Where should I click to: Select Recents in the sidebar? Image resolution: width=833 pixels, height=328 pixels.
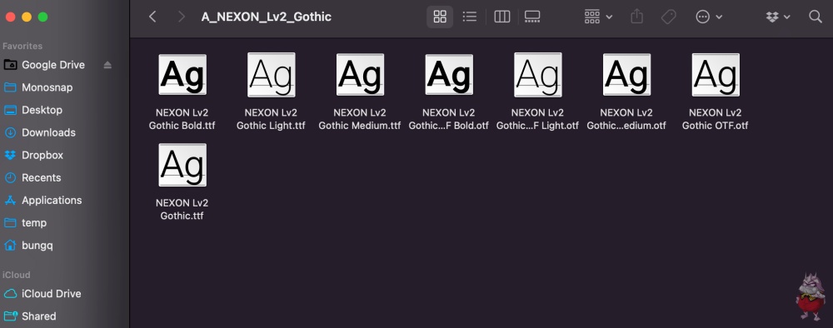point(41,178)
